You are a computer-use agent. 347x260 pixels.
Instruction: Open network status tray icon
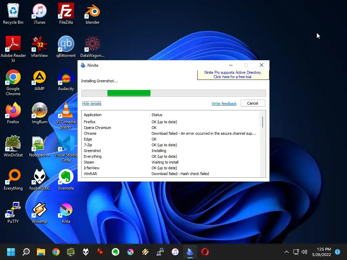(x=296, y=252)
